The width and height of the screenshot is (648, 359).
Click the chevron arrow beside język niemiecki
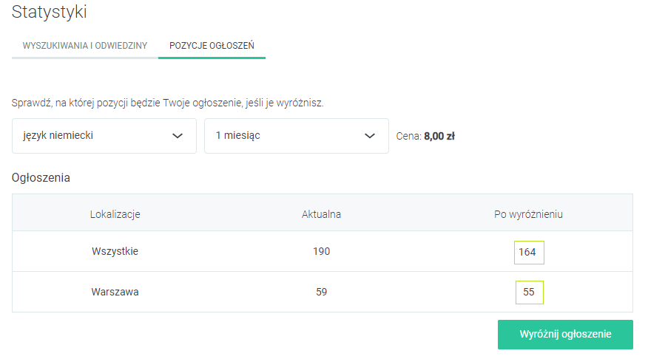pos(178,136)
